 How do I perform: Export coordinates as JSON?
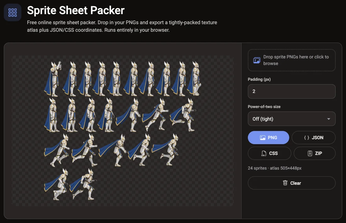pyautogui.click(x=314, y=138)
